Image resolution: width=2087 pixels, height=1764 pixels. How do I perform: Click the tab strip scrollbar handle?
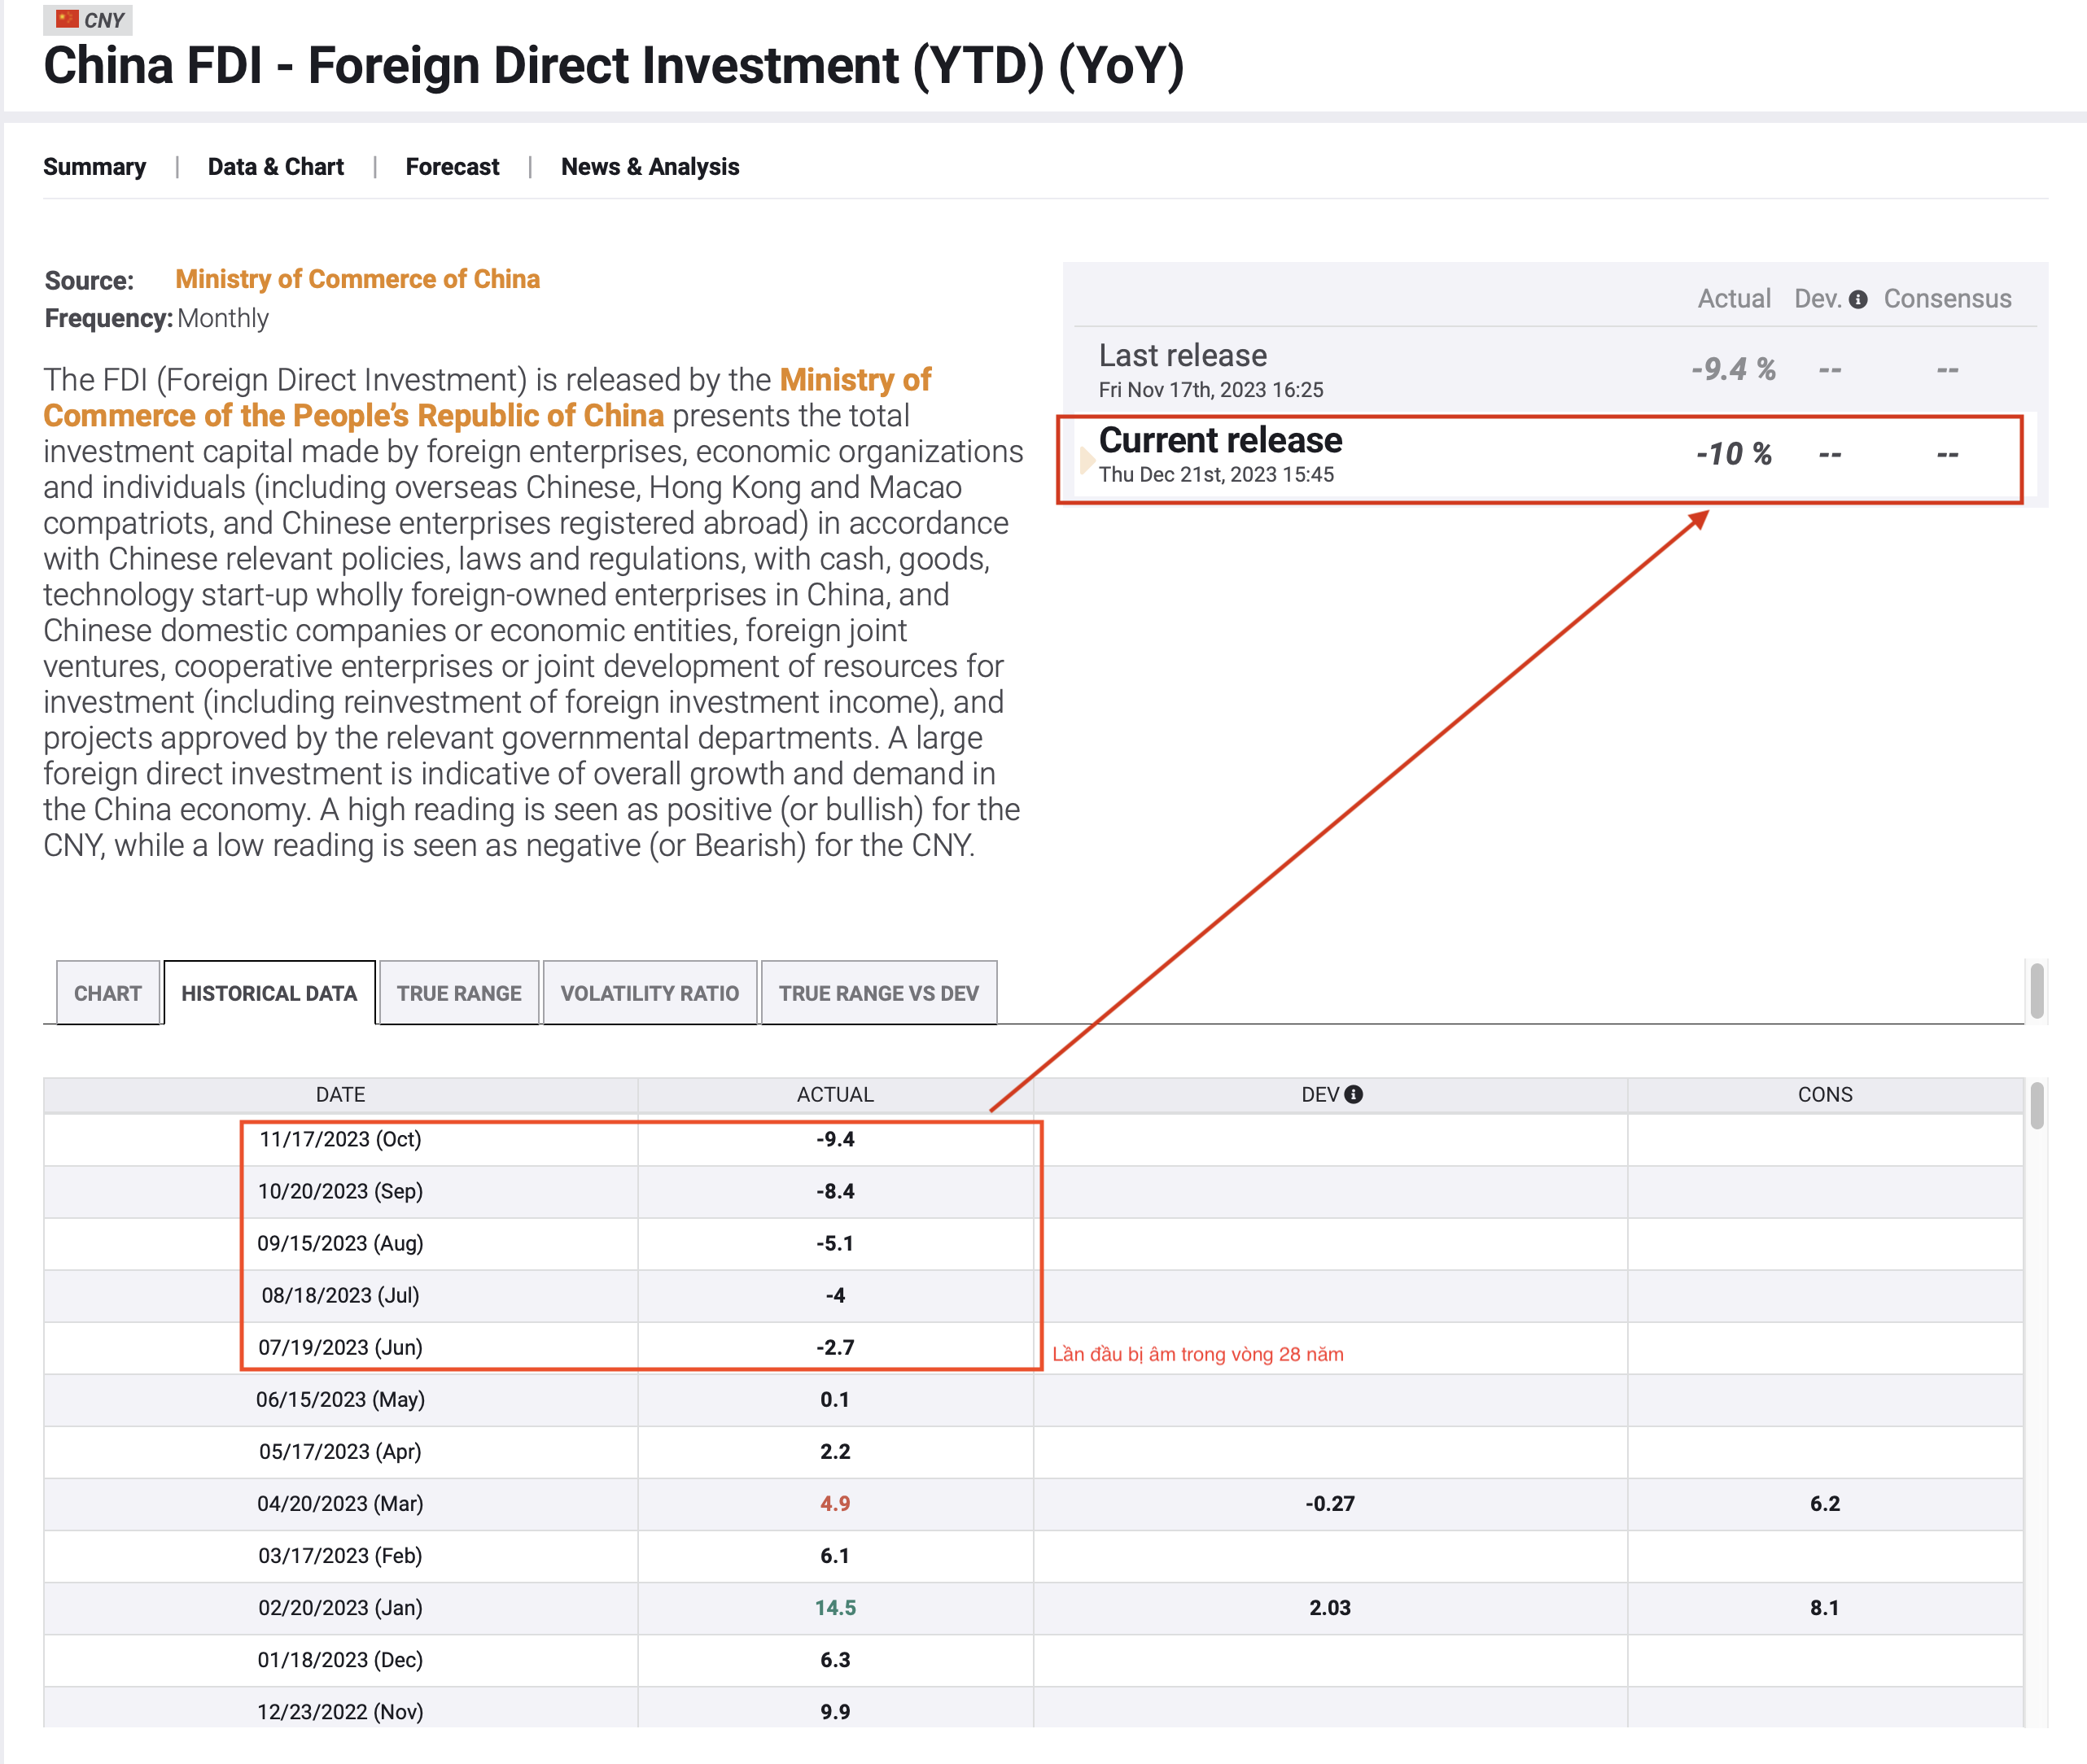tap(2037, 989)
